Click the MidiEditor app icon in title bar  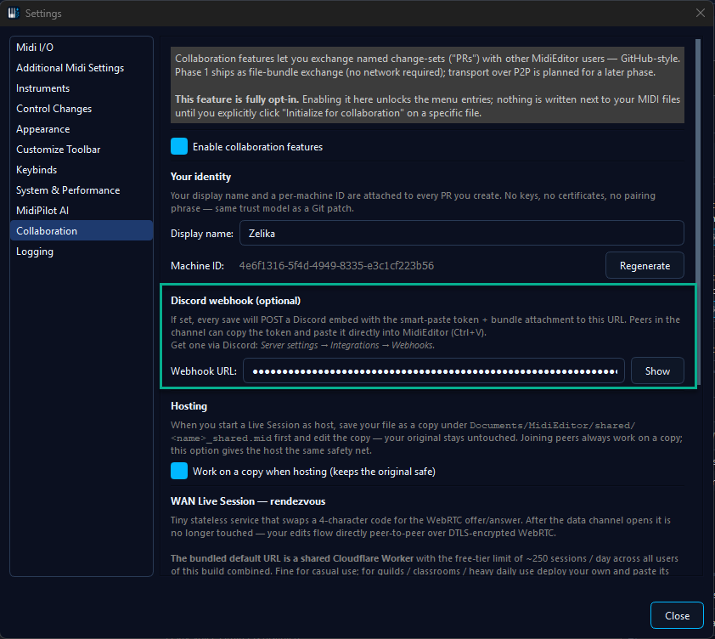[x=14, y=13]
